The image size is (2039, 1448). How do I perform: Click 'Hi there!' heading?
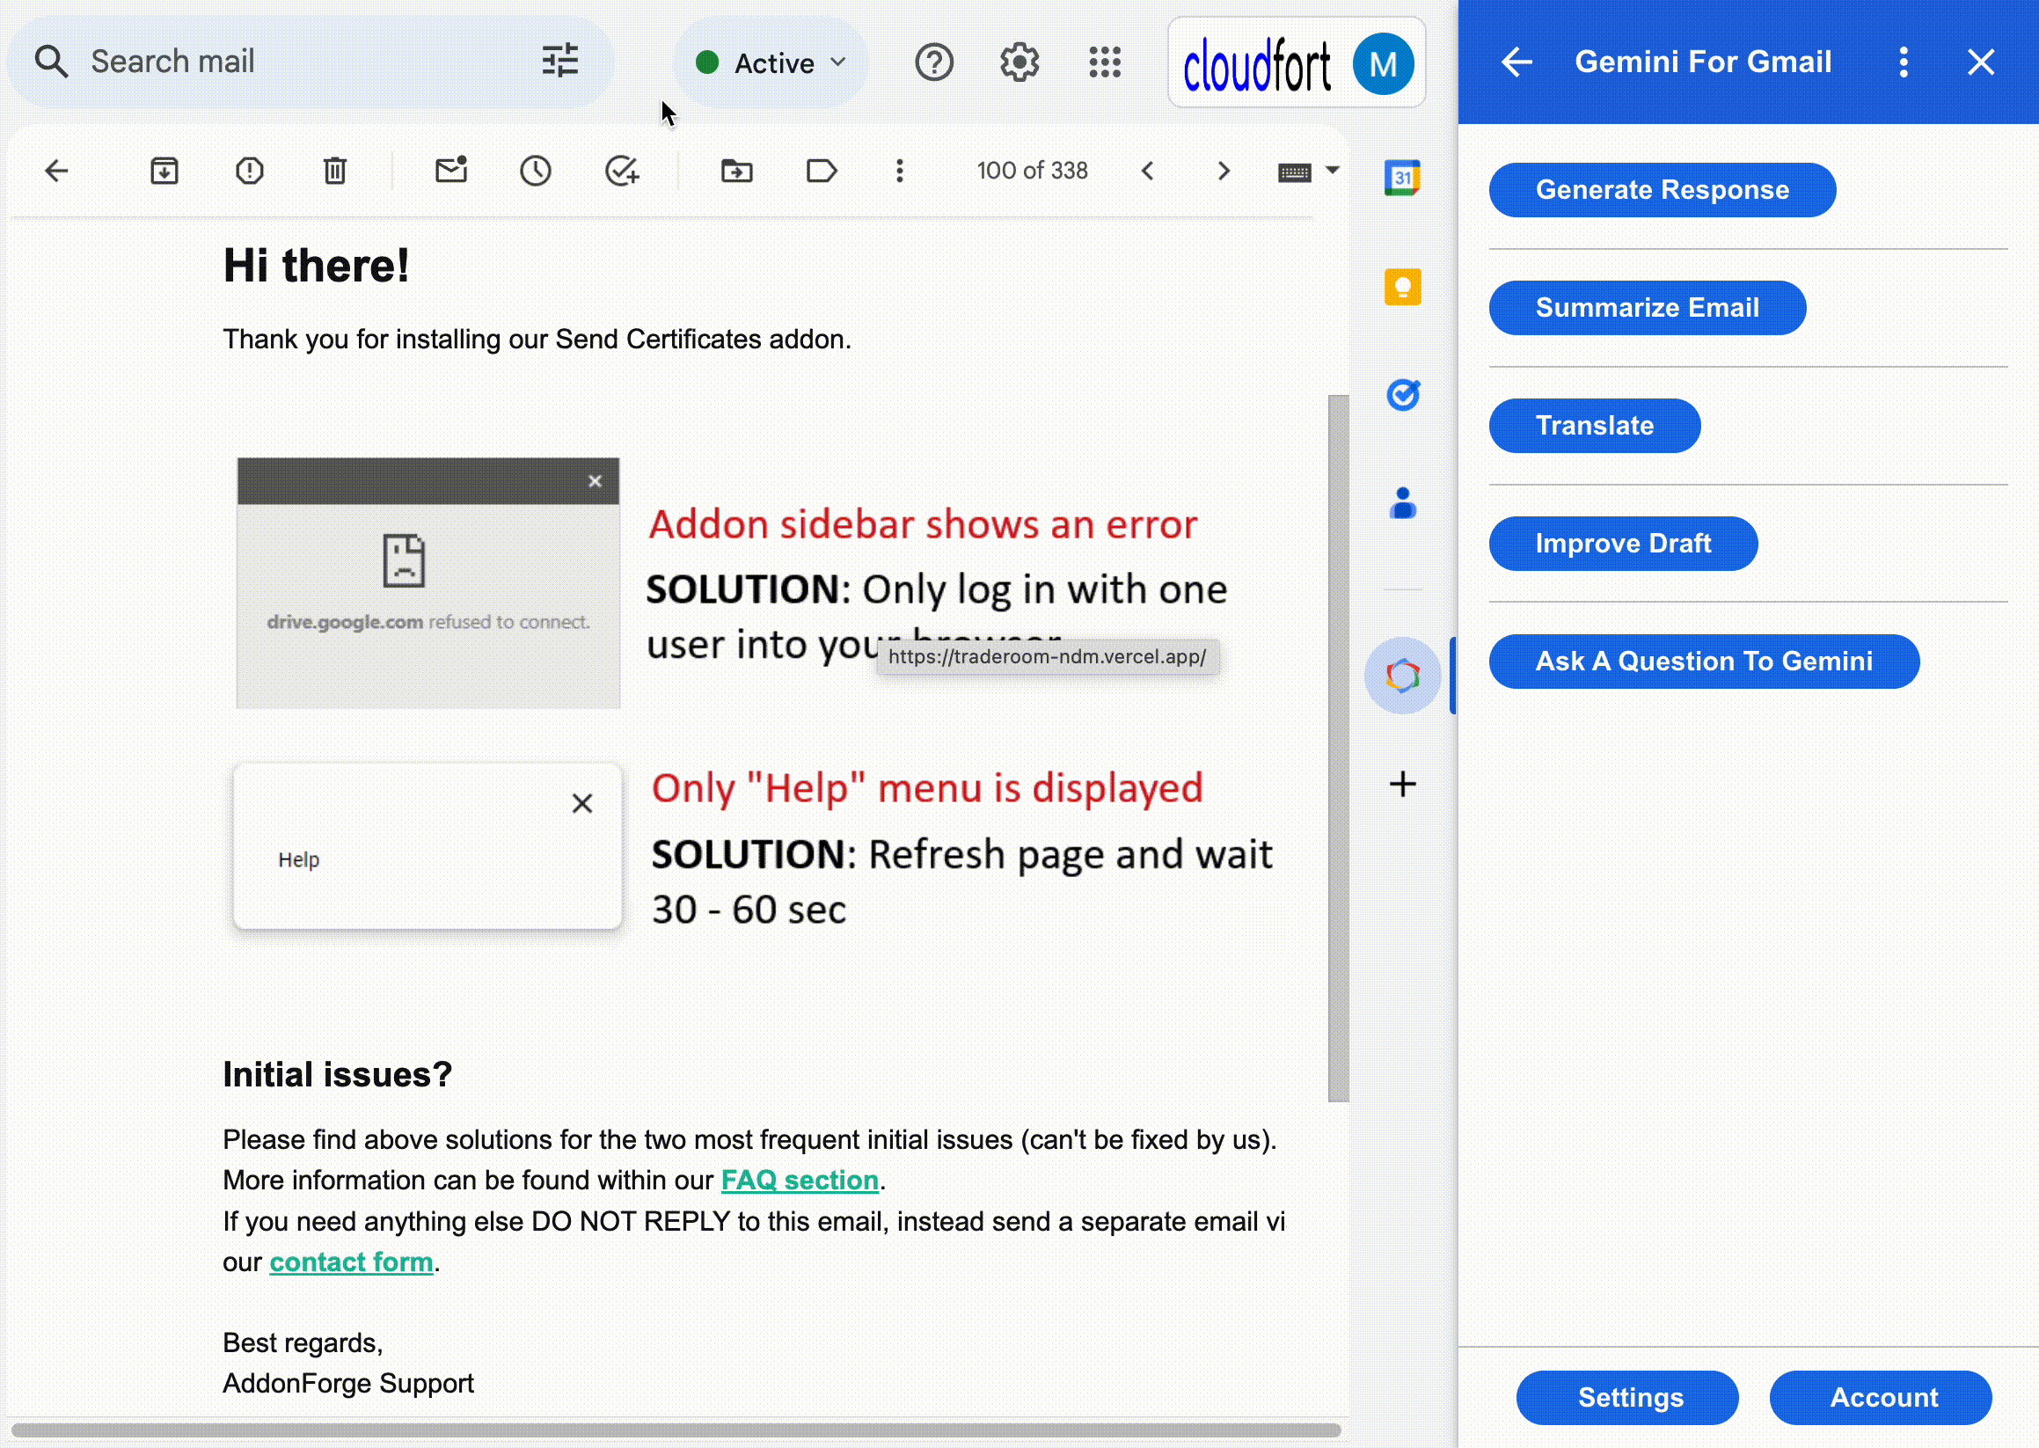[x=316, y=266]
